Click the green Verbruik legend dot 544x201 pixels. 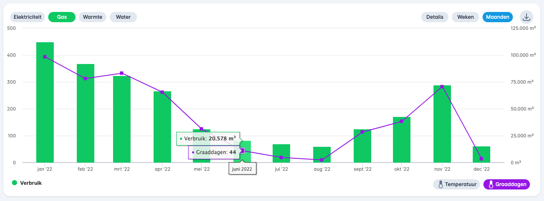click(x=15, y=183)
